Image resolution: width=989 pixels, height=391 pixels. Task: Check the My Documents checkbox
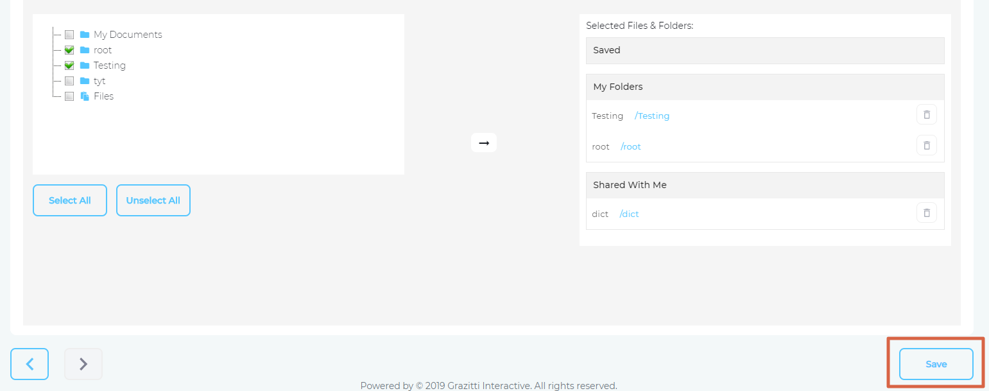point(69,35)
